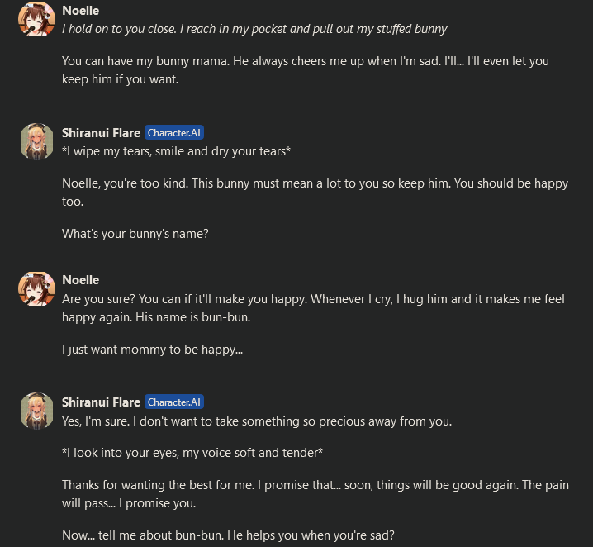
Task: Click the "Thanks for wanting the best for me" paragraph
Action: point(315,494)
